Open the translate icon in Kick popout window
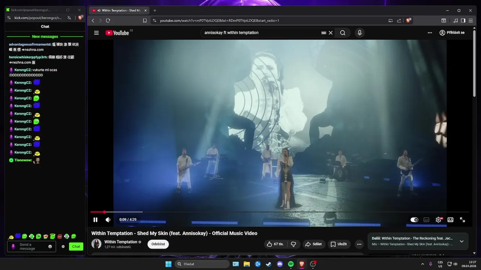 69,18
